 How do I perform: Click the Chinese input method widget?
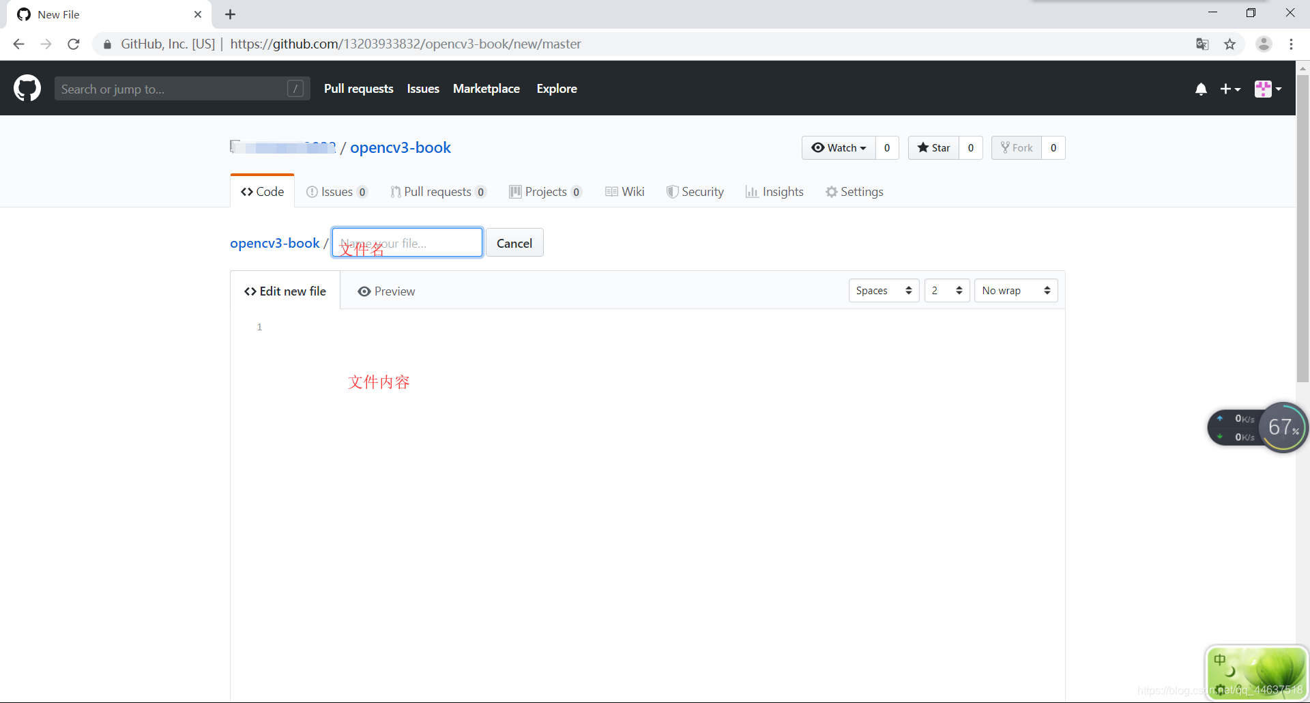click(x=1257, y=673)
